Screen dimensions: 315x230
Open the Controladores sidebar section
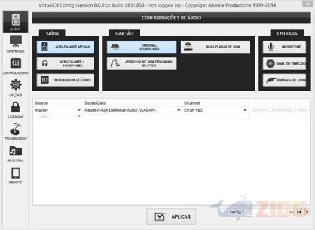click(16, 66)
